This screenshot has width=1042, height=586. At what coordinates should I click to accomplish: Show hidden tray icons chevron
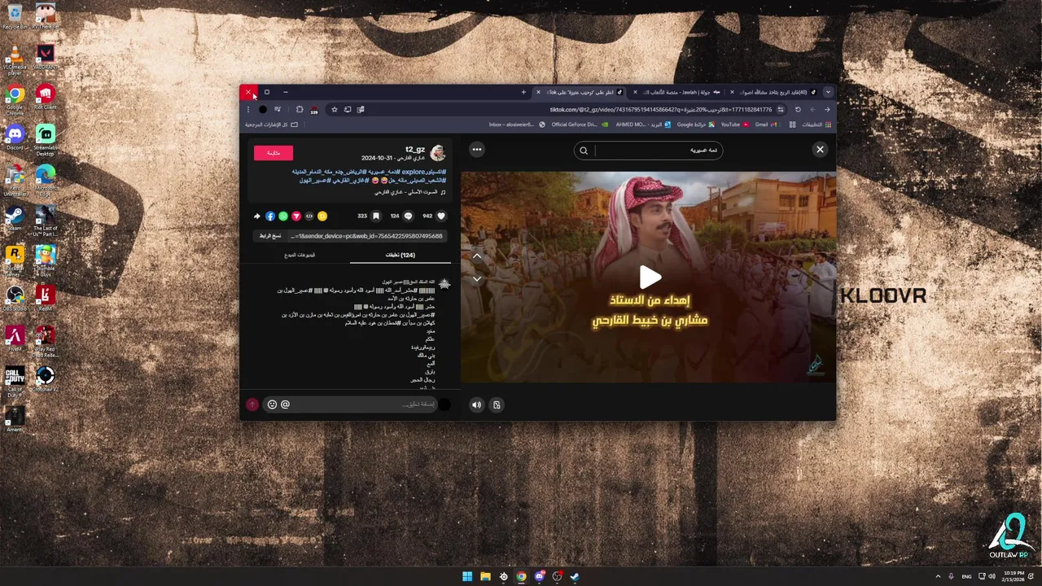938,576
